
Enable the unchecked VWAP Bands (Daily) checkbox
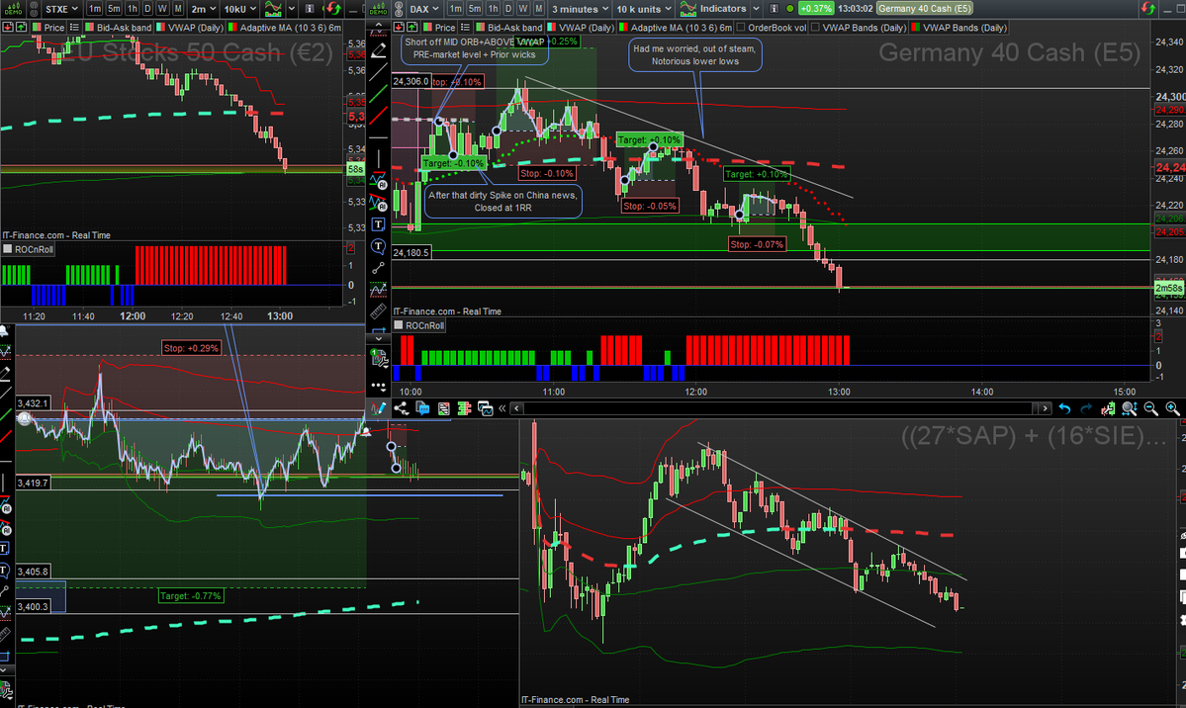(815, 28)
